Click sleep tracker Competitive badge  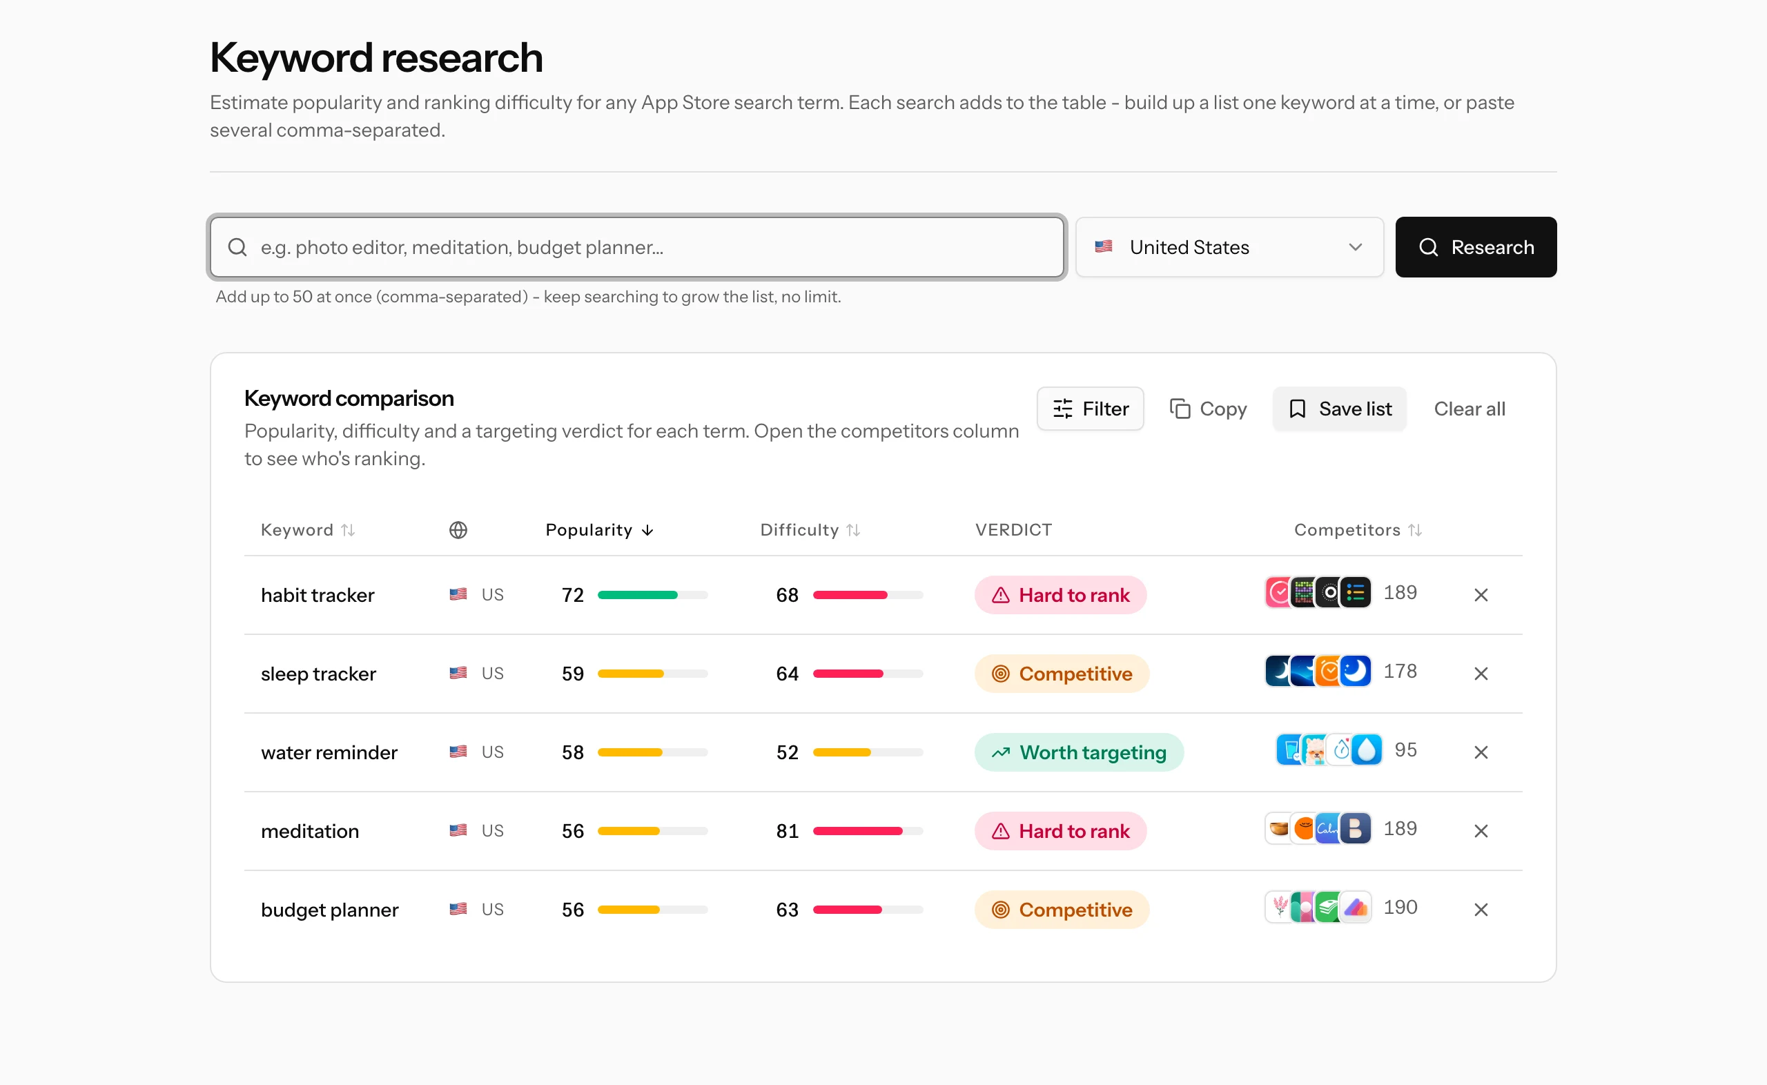coord(1061,674)
